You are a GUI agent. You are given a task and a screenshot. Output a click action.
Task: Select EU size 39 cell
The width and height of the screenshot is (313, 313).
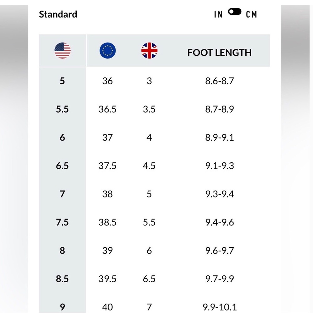[107, 250]
